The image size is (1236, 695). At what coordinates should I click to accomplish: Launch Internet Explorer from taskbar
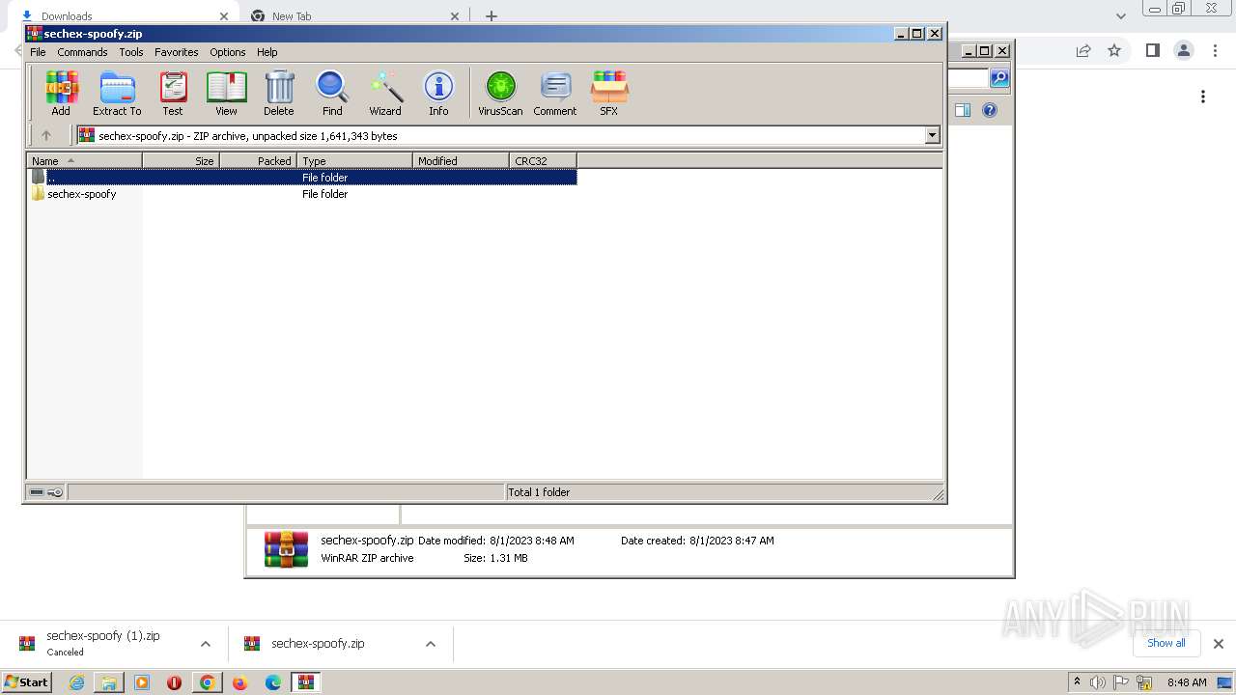tap(76, 682)
